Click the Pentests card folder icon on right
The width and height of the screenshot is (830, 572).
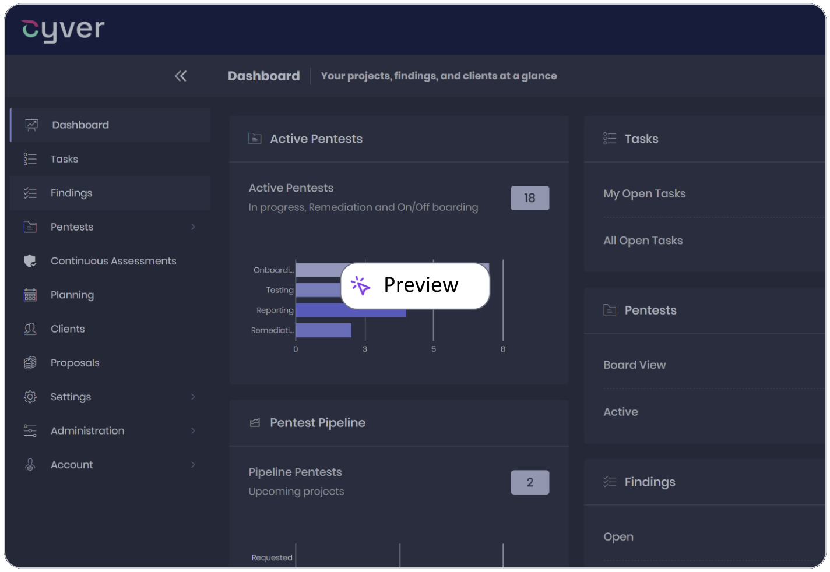click(610, 310)
